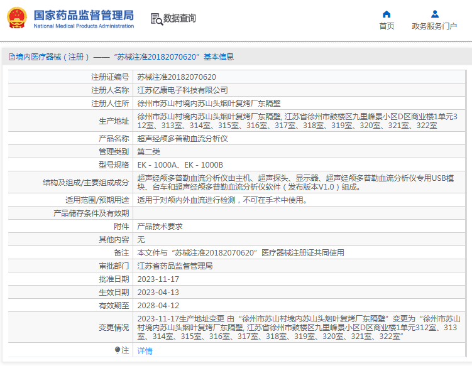Click the 生效日期 label
The height and width of the screenshot is (366, 472).
[114, 293]
